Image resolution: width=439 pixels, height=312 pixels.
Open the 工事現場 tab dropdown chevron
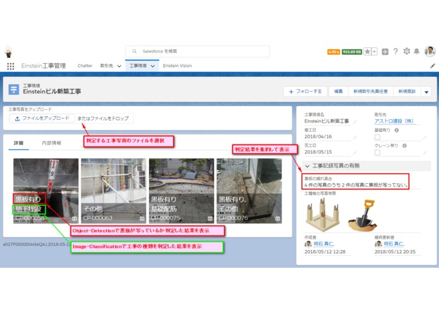153,66
